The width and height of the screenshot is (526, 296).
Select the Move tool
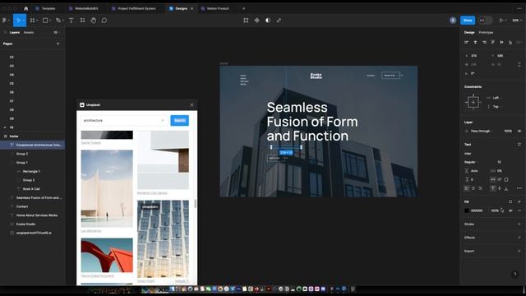18,21
